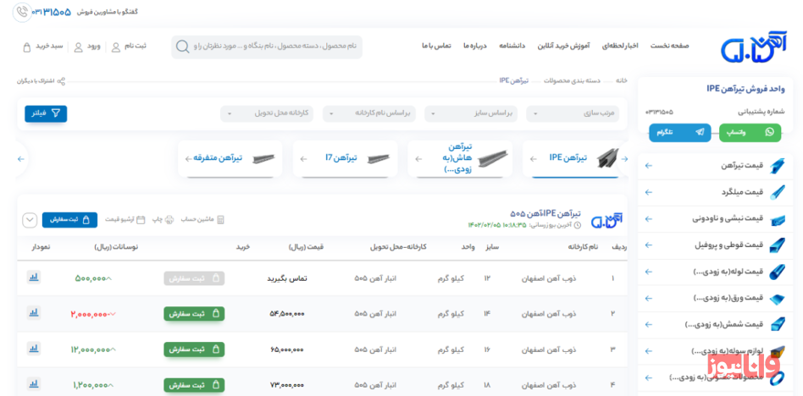Open the کارخانه محل تحویل dropdown
The width and height of the screenshot is (803, 396).
click(x=268, y=113)
